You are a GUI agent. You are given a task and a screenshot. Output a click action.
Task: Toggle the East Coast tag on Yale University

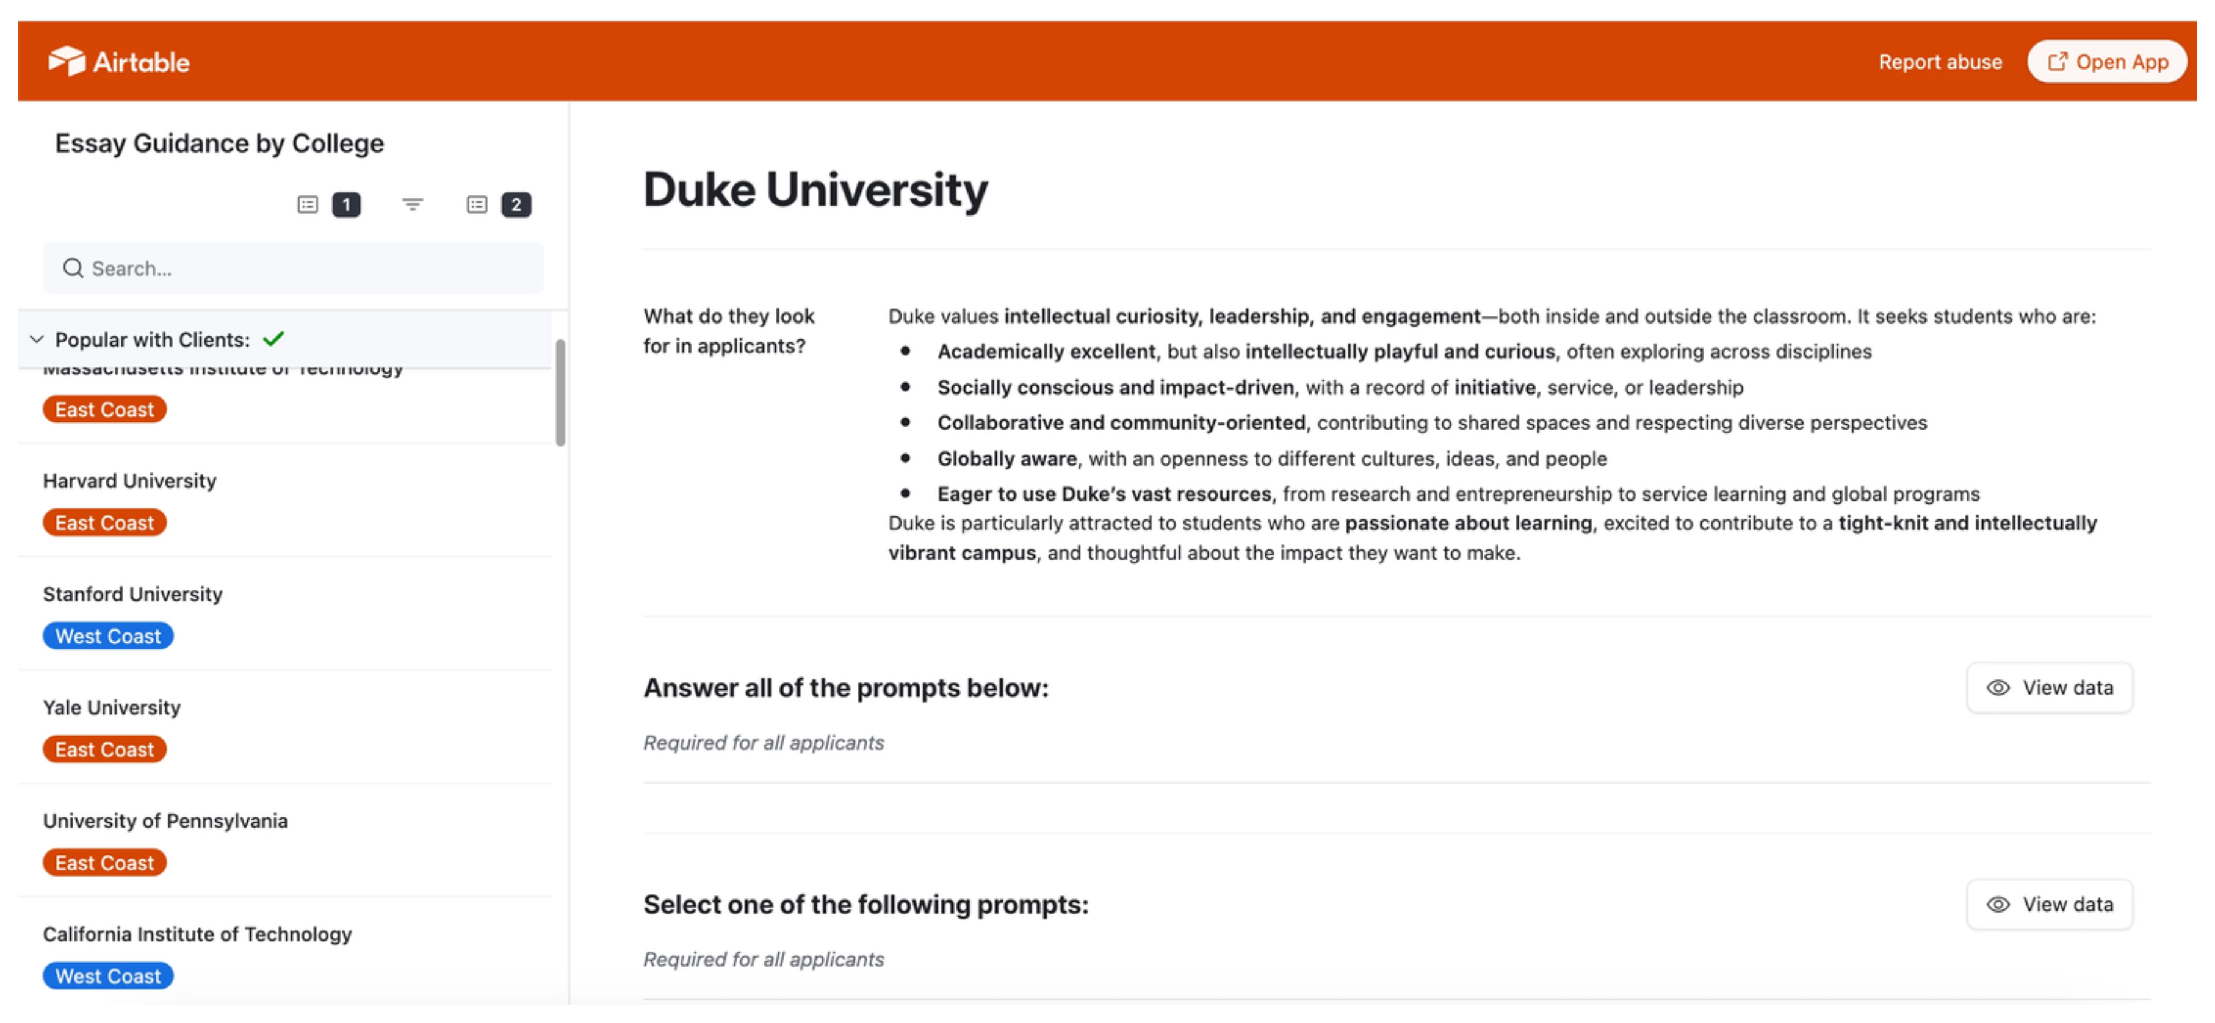coord(104,749)
